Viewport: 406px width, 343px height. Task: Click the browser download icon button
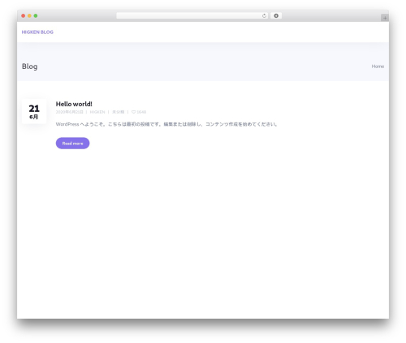click(x=276, y=15)
